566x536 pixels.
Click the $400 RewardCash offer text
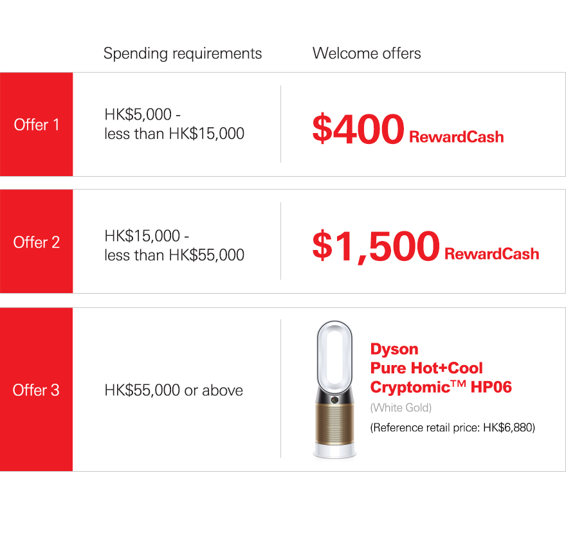click(408, 129)
